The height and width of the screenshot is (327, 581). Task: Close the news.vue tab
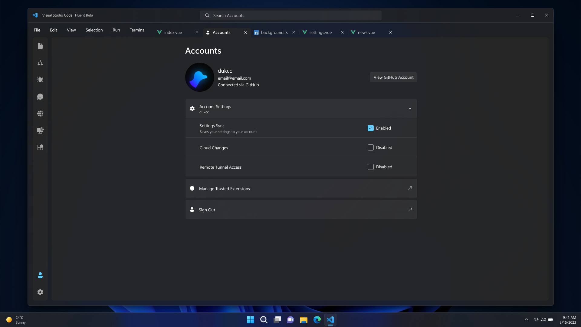[391, 32]
